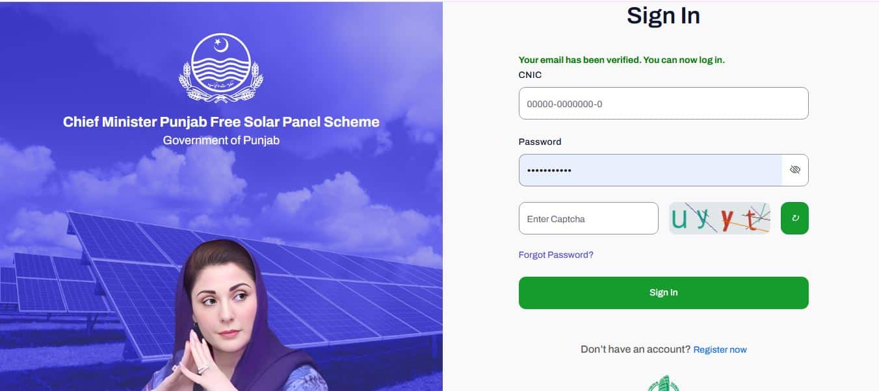Viewport: 879px width, 391px height.
Task: Click the Chief Minister scheme title text
Action: [x=221, y=121]
